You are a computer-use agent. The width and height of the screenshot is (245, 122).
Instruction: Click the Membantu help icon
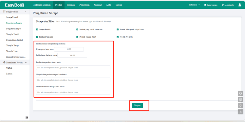tap(223, 5)
